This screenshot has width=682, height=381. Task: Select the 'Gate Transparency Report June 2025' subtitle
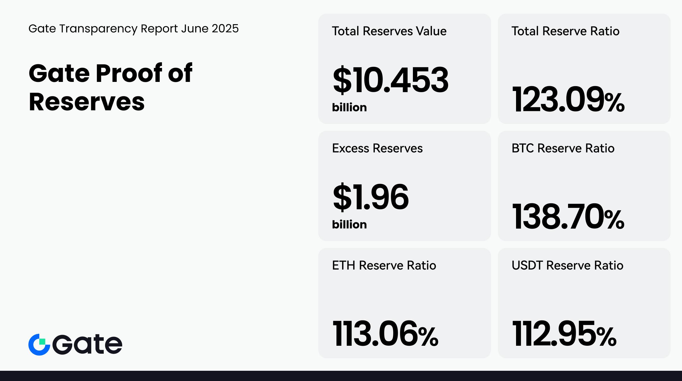coord(134,29)
